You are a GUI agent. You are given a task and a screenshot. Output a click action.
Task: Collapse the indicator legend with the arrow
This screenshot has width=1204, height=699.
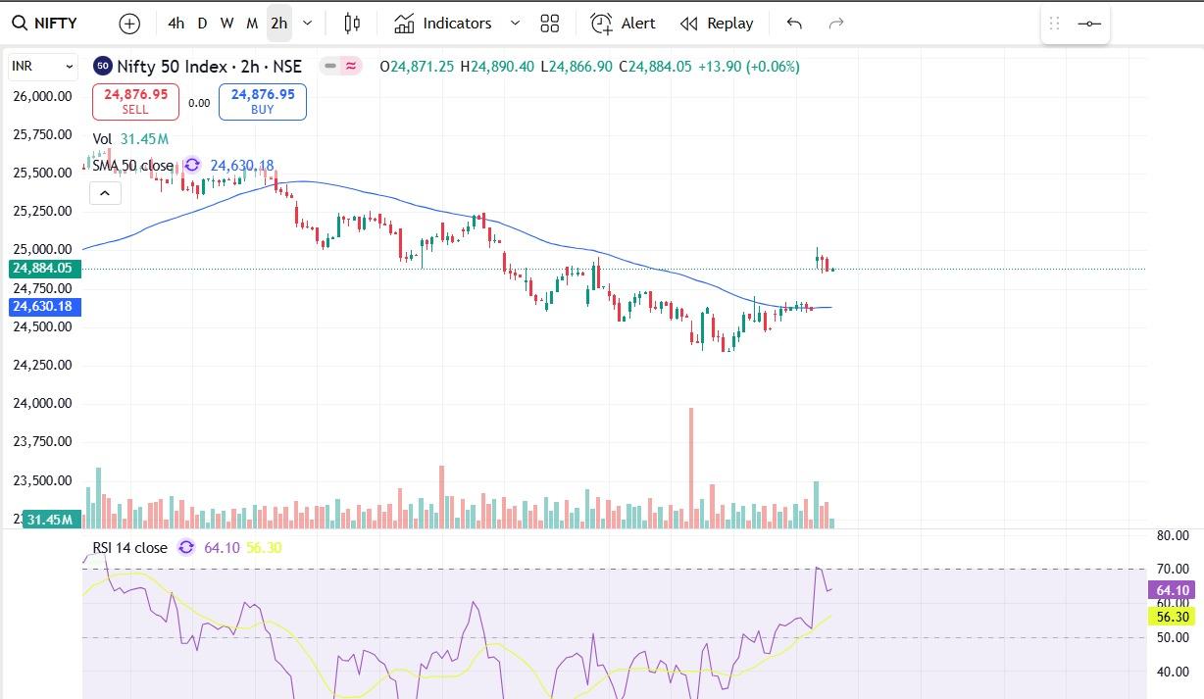click(x=105, y=193)
